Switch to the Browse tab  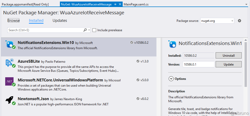pyautogui.click(x=14, y=21)
